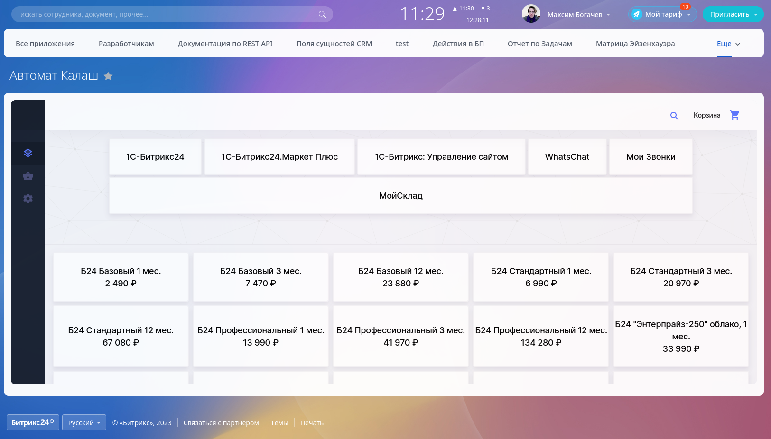Open the Матрица Эйзенхауэра tab
Screen dimensions: 771x439
635,44
